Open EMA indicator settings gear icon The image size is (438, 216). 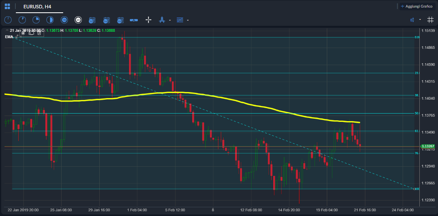pyautogui.click(x=17, y=37)
